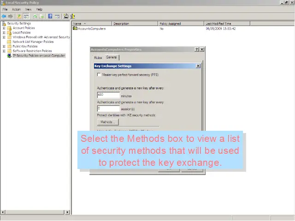
Task: Click the Forward arrow in the toolbar
Action: coord(10,16)
